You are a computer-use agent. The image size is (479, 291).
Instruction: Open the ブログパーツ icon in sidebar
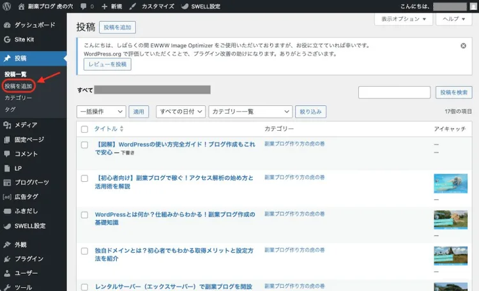tap(7, 183)
